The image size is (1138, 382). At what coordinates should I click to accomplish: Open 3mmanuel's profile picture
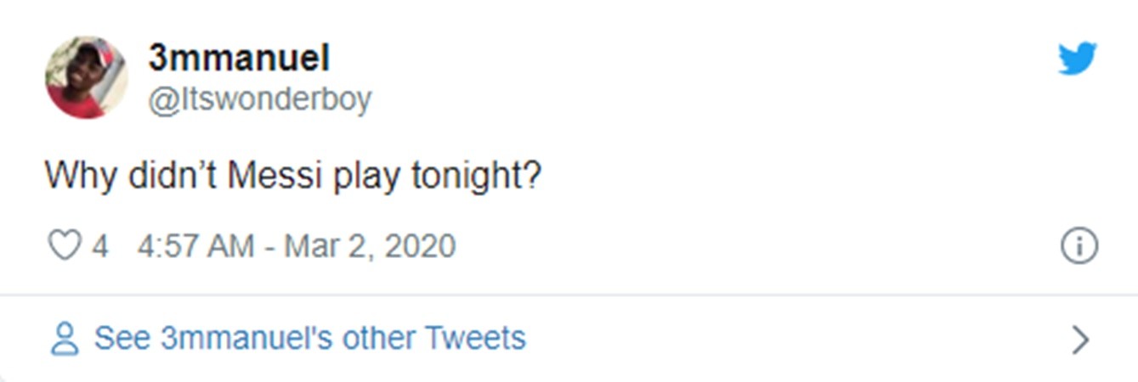pyautogui.click(x=86, y=77)
